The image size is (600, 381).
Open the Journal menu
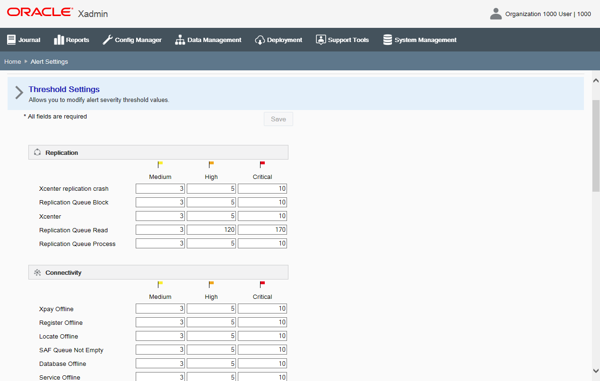(x=24, y=40)
